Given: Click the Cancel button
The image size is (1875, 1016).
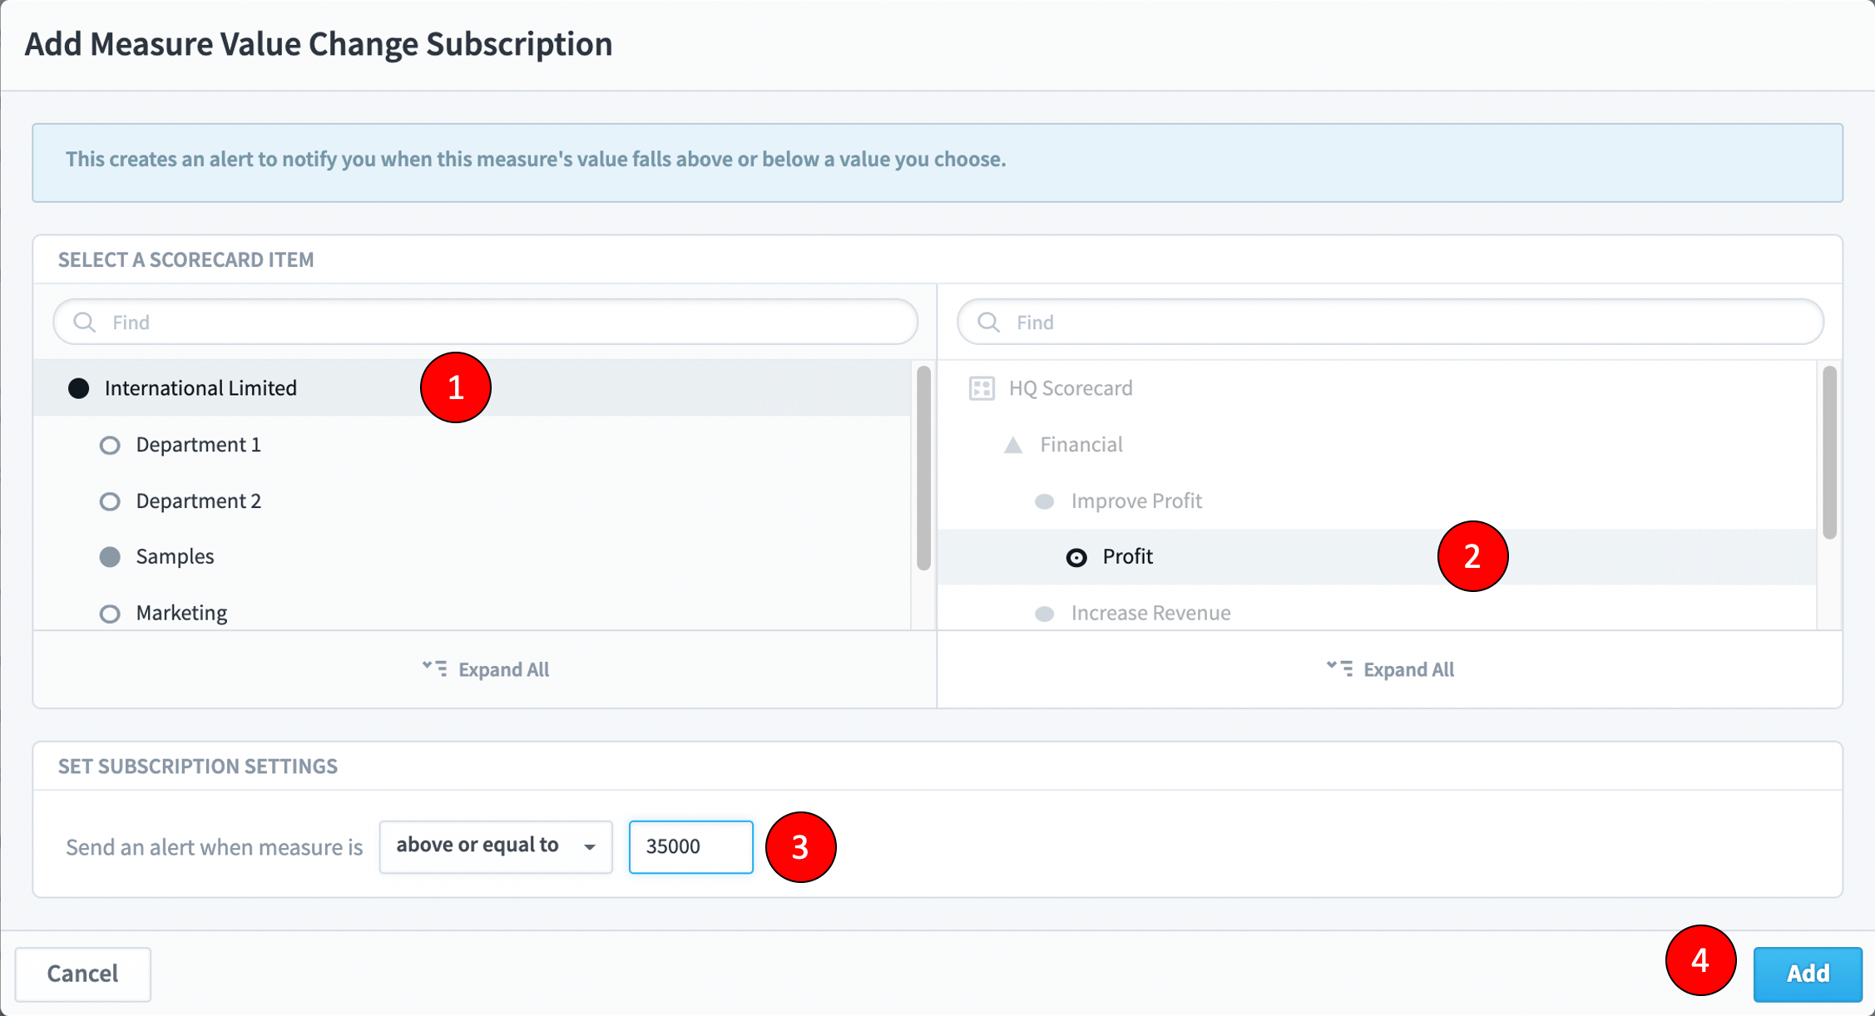Looking at the screenshot, I should click(82, 974).
